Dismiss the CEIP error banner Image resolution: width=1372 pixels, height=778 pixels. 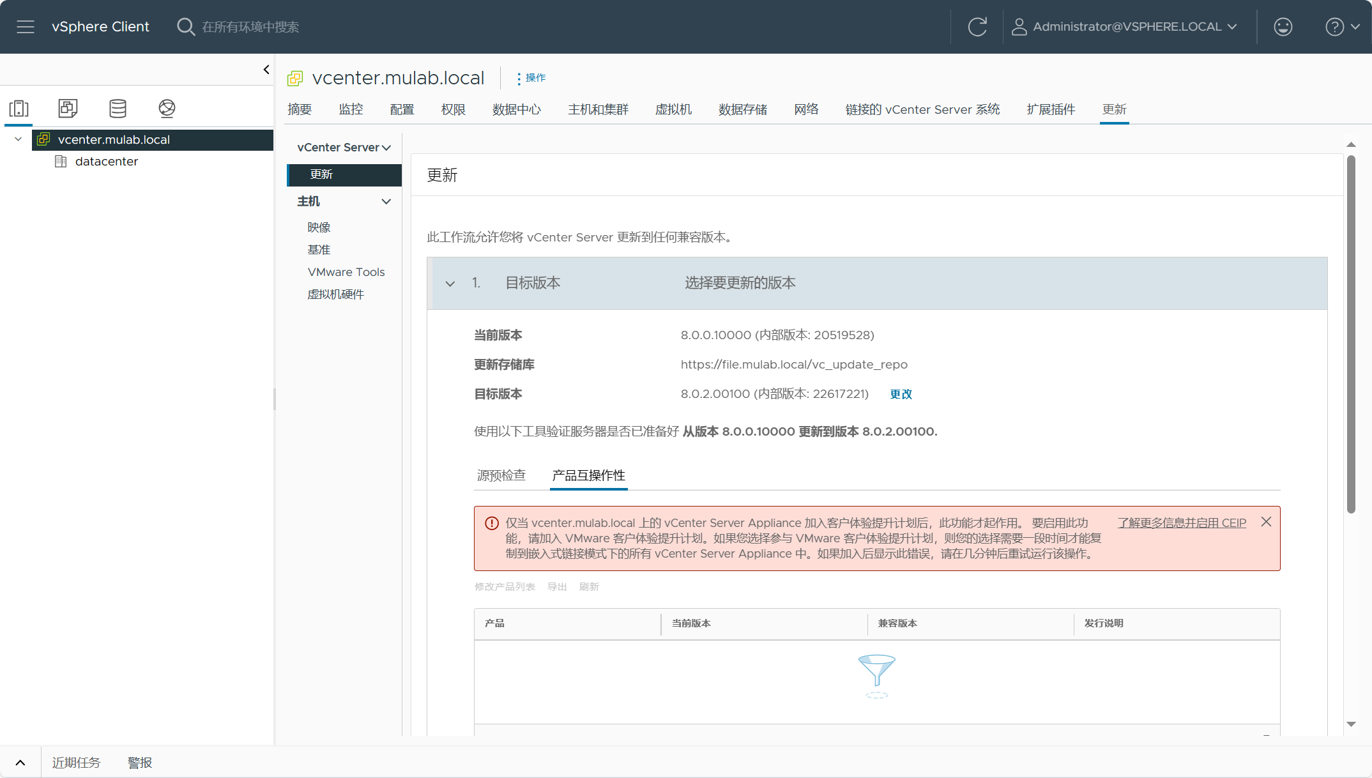pos(1266,522)
